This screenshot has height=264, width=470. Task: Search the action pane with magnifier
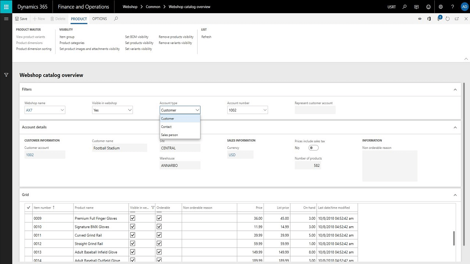(116, 19)
